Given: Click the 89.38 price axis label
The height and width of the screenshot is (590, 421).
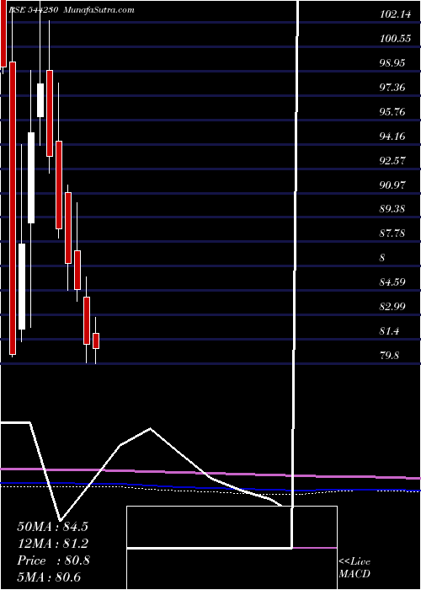Looking at the screenshot, I should click(392, 209).
